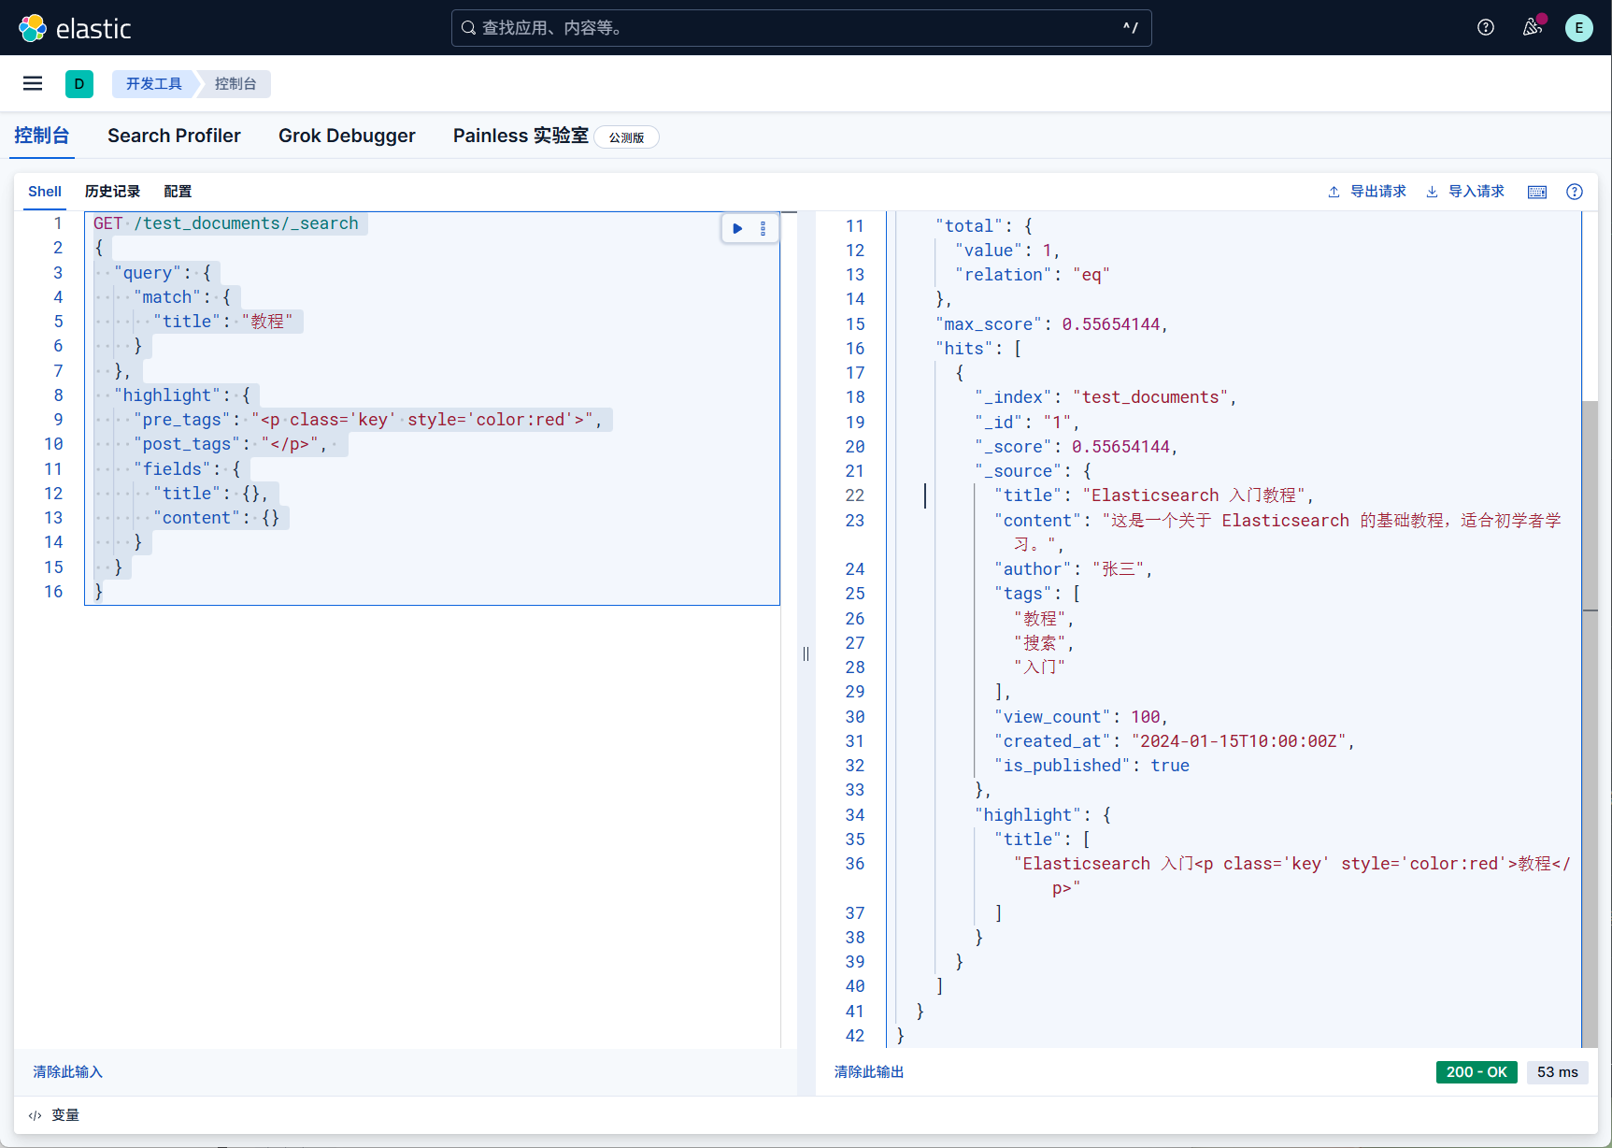The height and width of the screenshot is (1148, 1612).
Task: Open the hamburger navigation menu
Action: [x=33, y=83]
